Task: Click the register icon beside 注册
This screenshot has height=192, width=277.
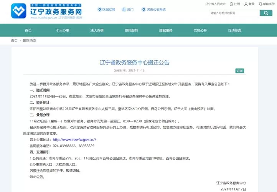Action: pyautogui.click(x=231, y=4)
